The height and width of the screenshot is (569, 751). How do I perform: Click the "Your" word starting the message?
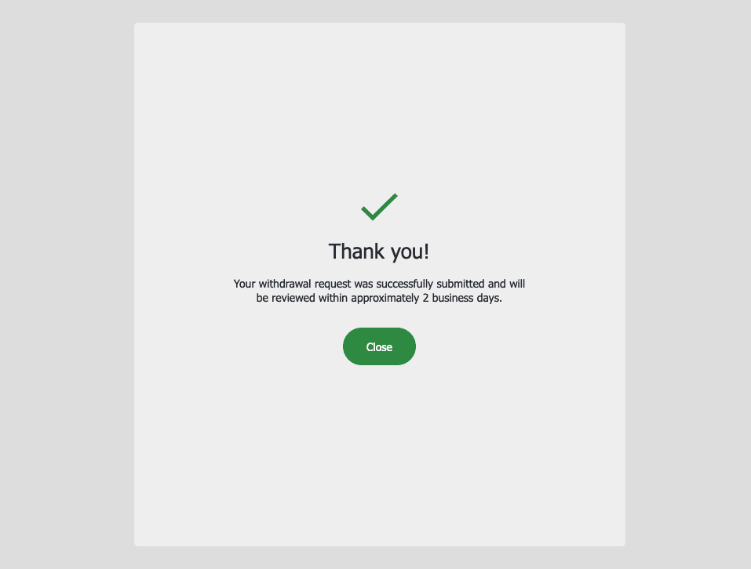244,284
